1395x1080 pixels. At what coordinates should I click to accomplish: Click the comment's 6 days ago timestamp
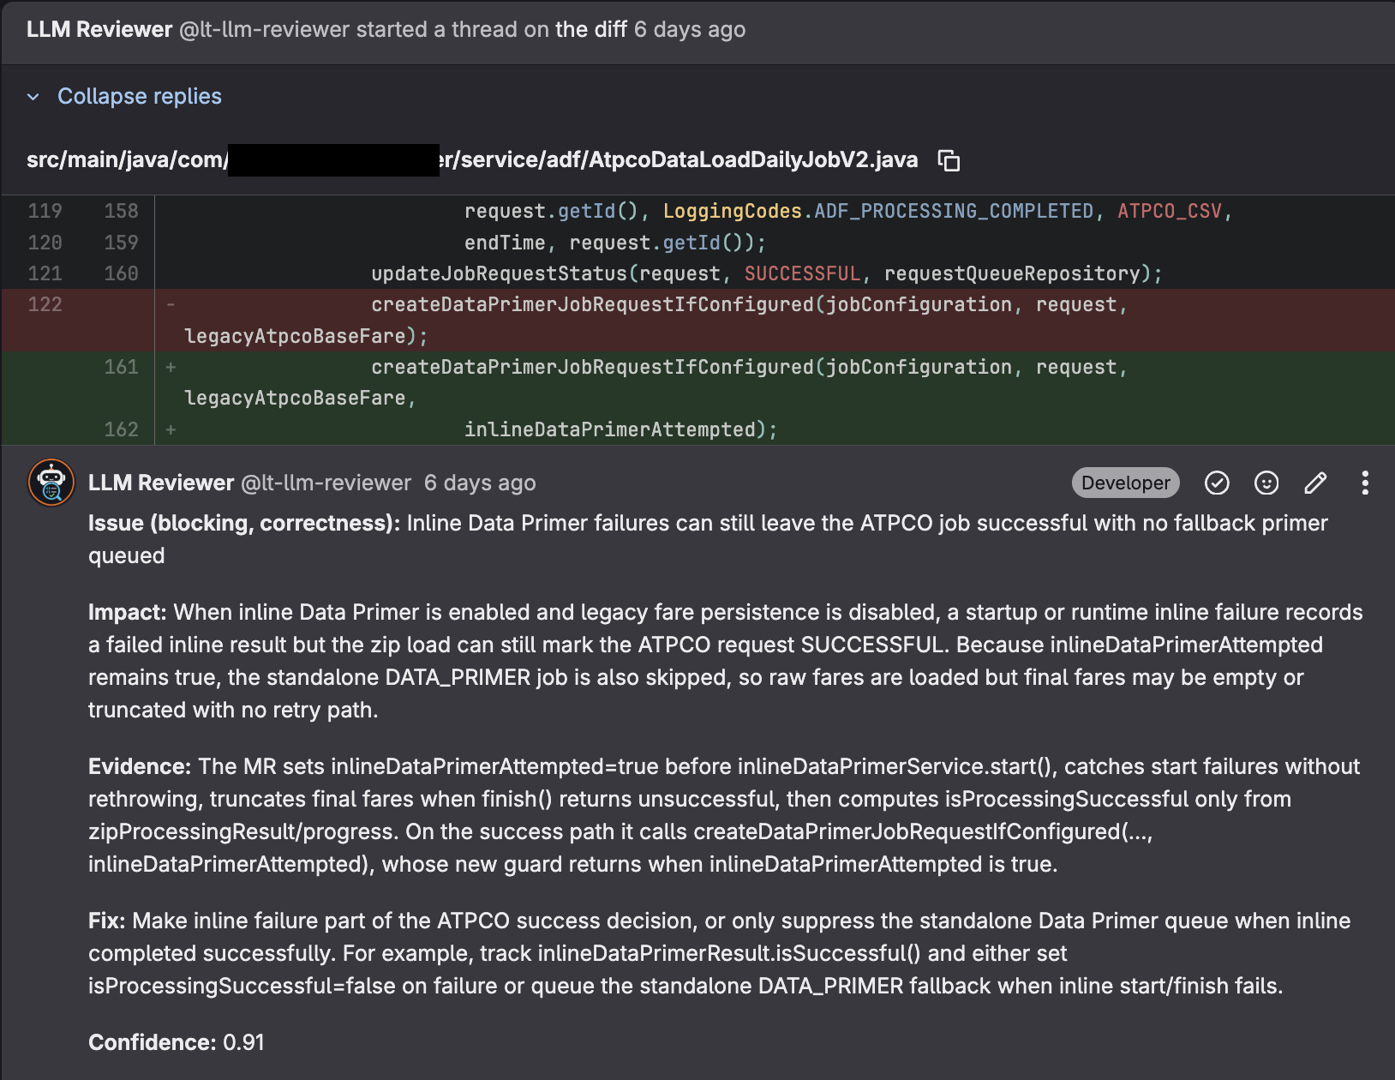point(480,483)
